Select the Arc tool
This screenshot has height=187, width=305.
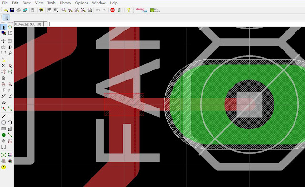tap(10, 123)
